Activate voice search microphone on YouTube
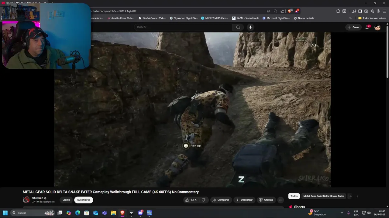The height and width of the screenshot is (218, 389). click(x=250, y=27)
